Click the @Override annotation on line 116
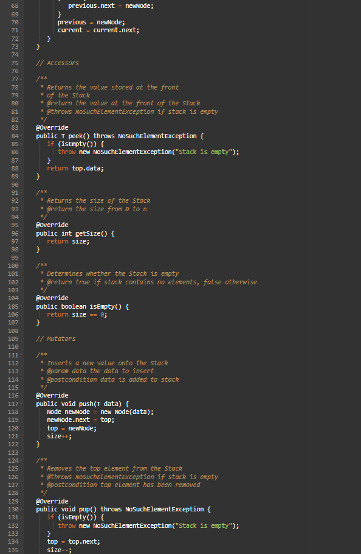Screen dimensions: 361x554 tap(52, 396)
